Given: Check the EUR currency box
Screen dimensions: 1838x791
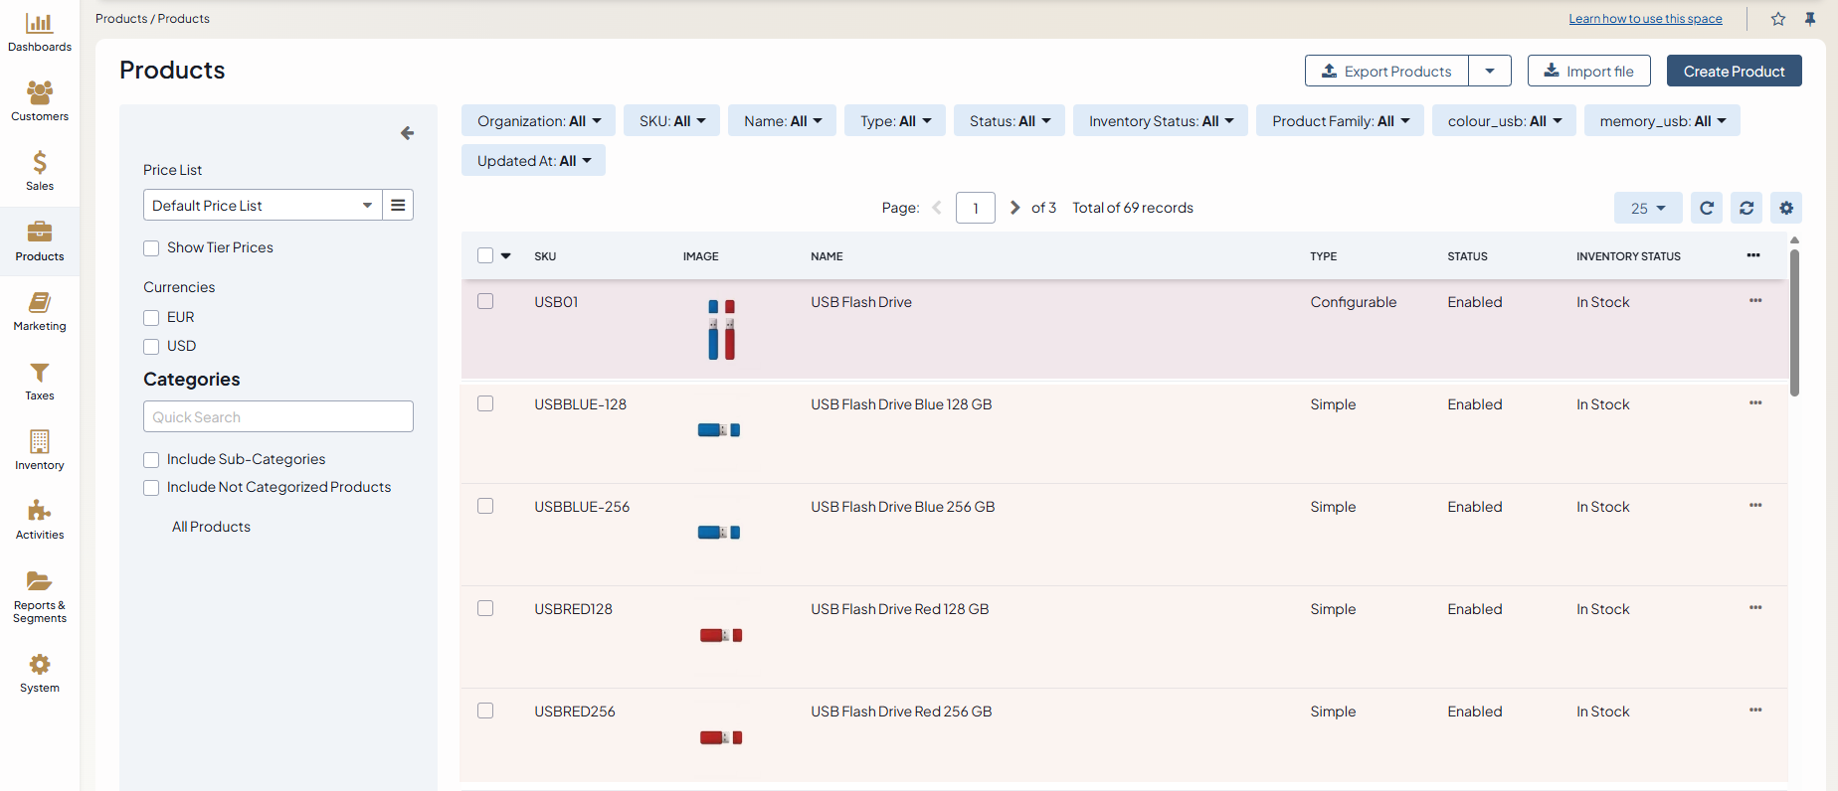Looking at the screenshot, I should click(151, 318).
